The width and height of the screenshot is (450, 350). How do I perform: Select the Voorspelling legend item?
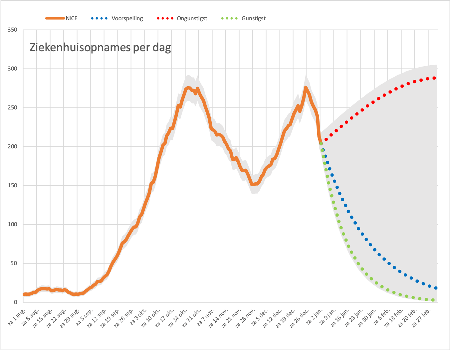pyautogui.click(x=117, y=18)
